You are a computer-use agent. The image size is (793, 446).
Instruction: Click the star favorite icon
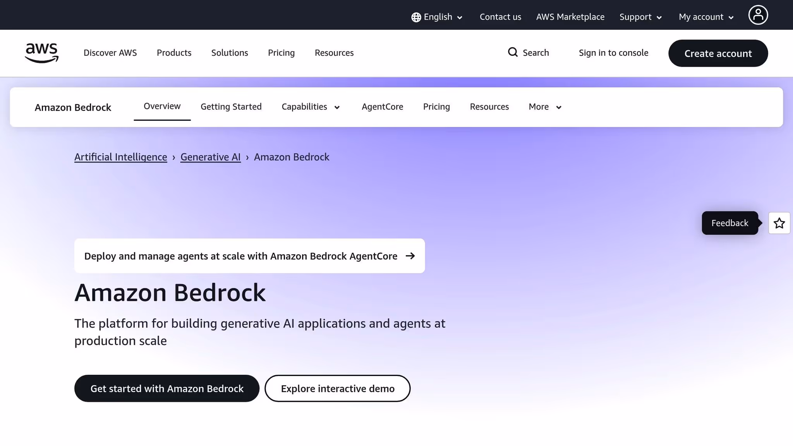[x=779, y=223]
